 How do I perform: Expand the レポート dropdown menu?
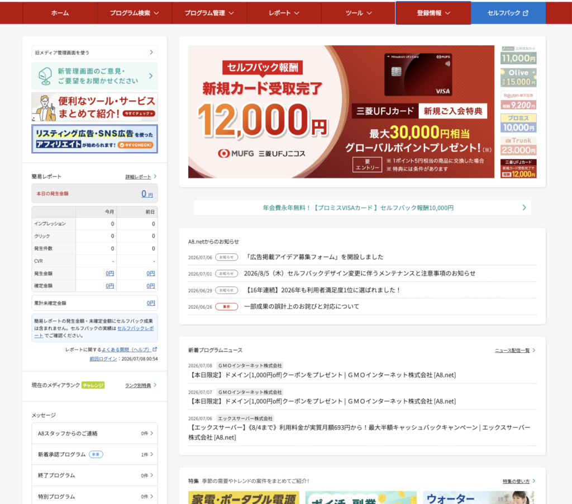pyautogui.click(x=284, y=13)
